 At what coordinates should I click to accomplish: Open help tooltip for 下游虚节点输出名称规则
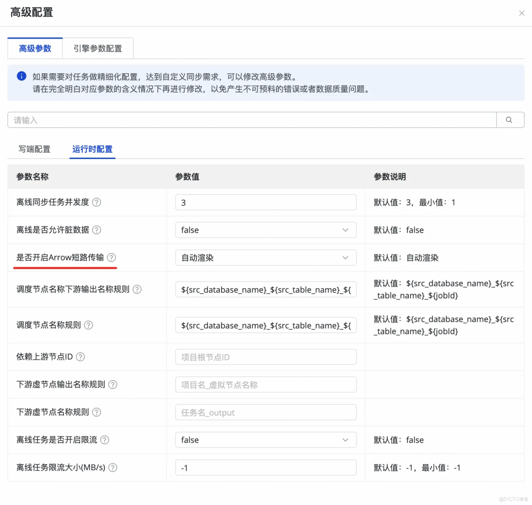click(112, 385)
